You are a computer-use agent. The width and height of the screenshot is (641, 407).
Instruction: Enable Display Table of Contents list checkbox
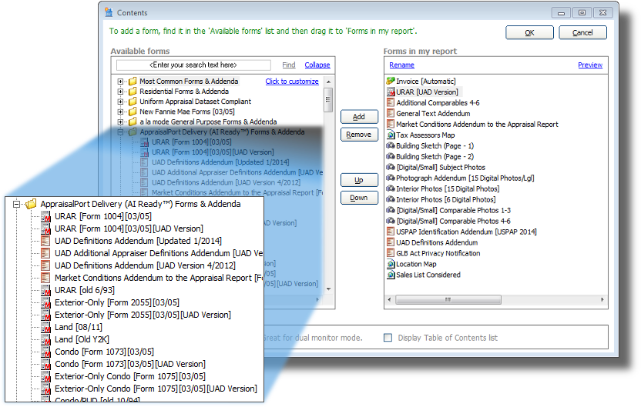388,338
